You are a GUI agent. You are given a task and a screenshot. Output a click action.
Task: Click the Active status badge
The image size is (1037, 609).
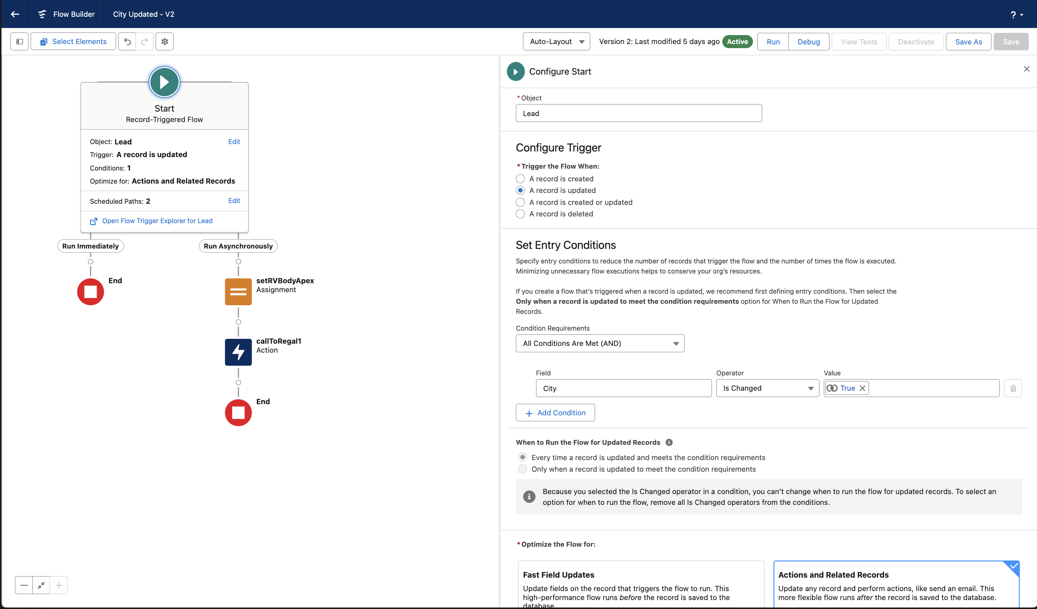point(737,41)
